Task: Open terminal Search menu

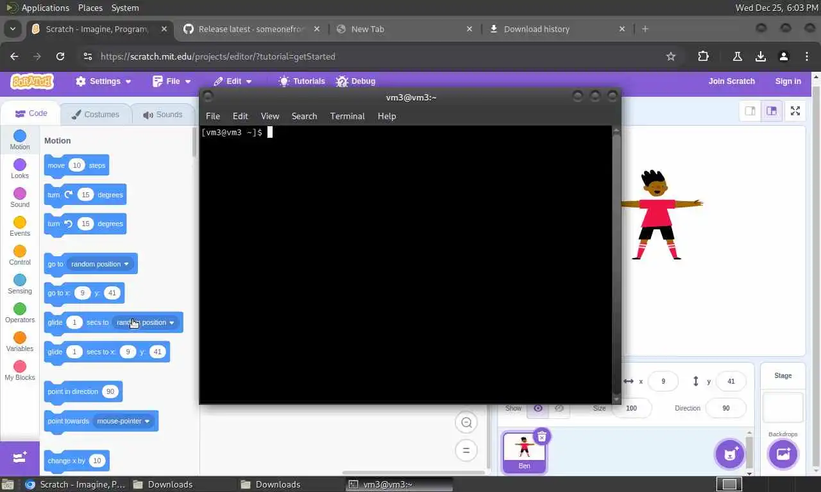Action: [305, 116]
